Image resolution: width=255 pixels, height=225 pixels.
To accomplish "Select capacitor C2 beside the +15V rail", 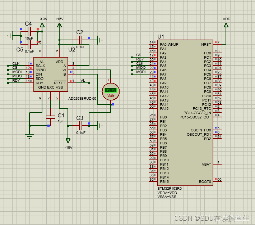I will point(80,40).
